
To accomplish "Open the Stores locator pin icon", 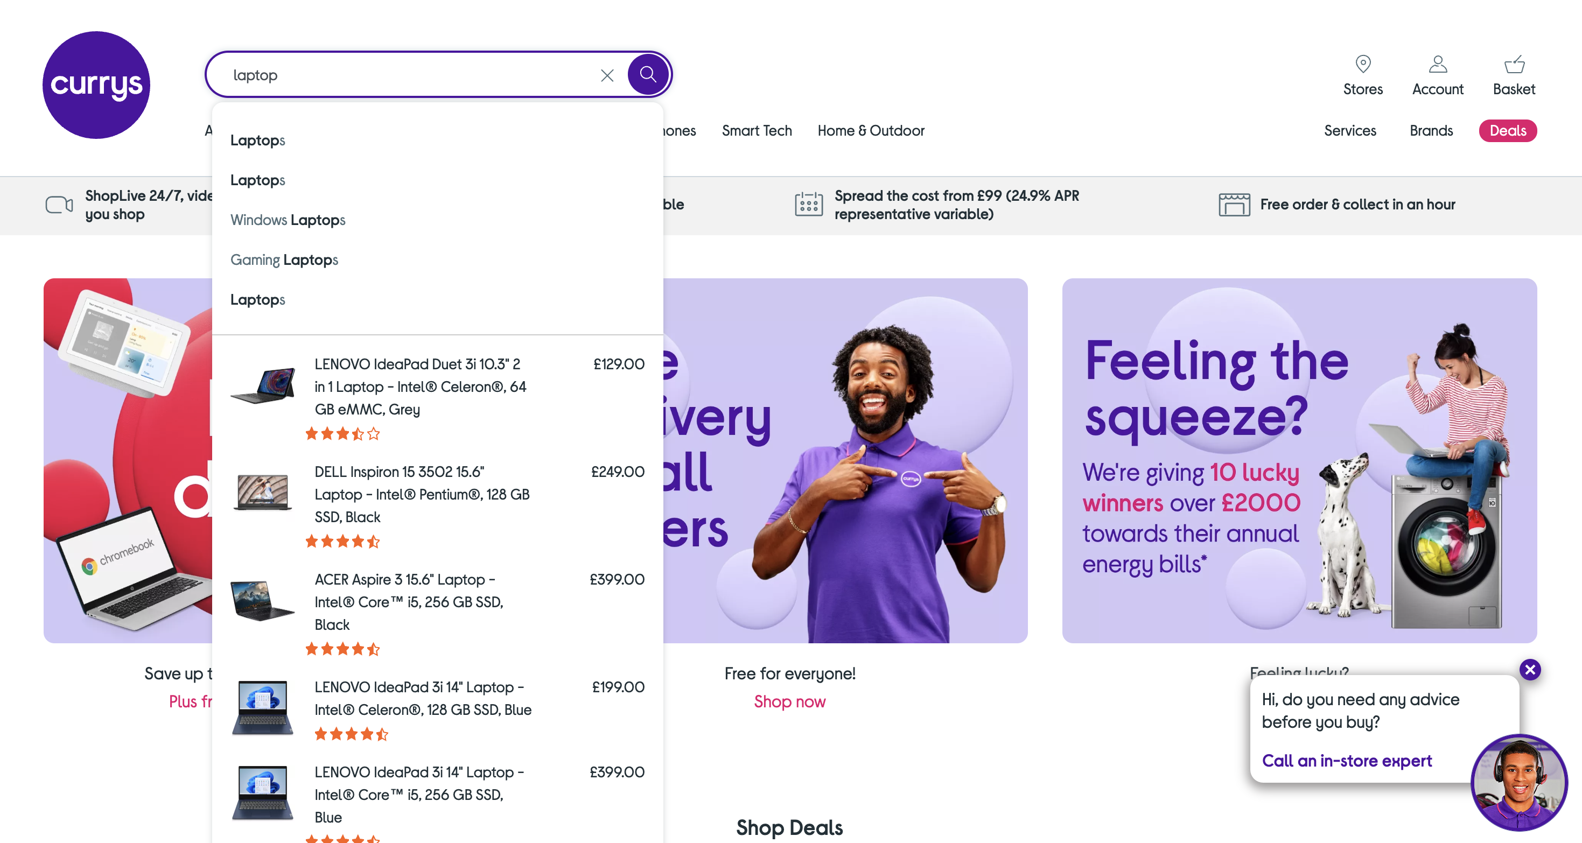I will tap(1363, 64).
